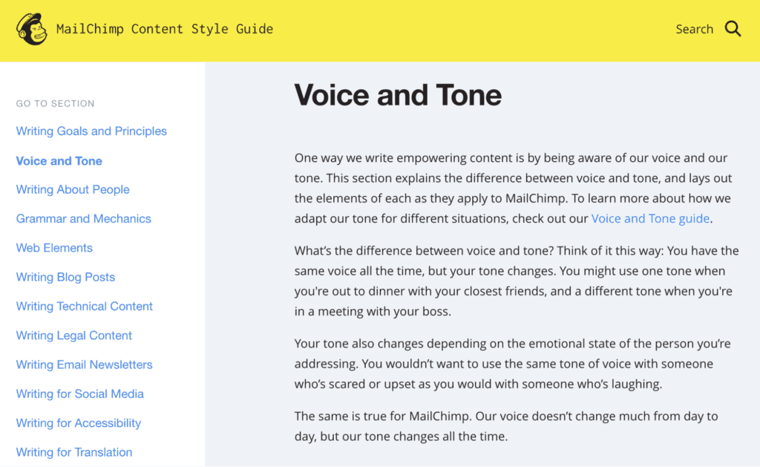This screenshot has height=467, width=760.
Task: Click the GO TO SECTION sidebar heading
Action: click(x=55, y=103)
